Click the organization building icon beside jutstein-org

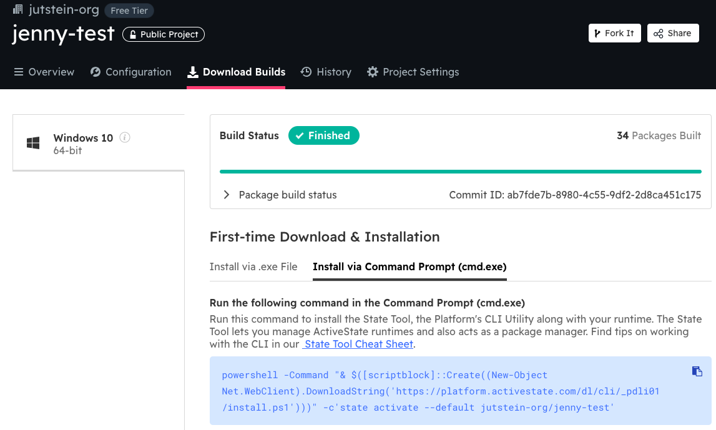tap(18, 9)
